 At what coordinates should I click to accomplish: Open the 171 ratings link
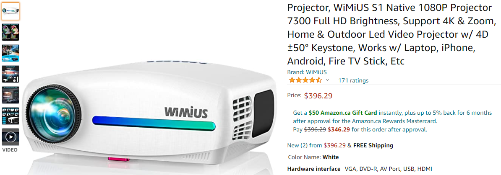pos(353,80)
